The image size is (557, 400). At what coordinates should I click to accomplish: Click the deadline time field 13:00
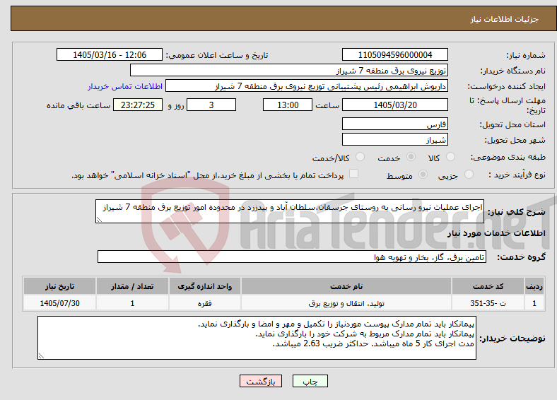point(288,105)
